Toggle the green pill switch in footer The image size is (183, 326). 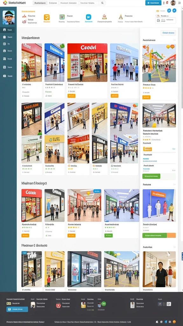click(104, 303)
